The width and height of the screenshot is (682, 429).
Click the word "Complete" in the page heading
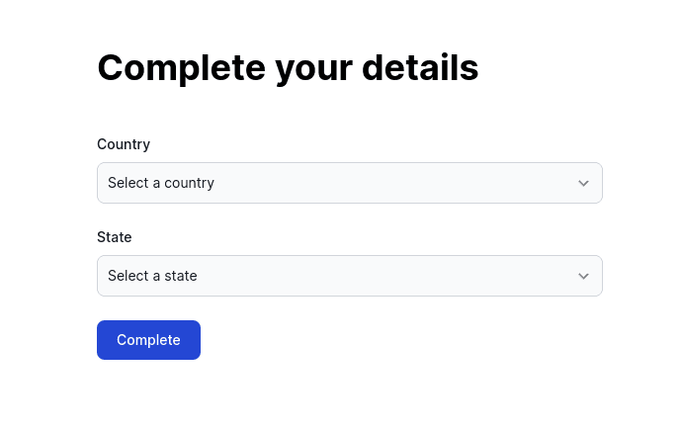click(181, 68)
